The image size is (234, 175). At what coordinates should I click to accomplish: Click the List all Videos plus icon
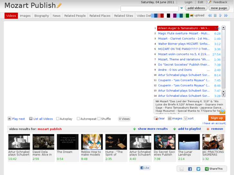click(x=31, y=118)
